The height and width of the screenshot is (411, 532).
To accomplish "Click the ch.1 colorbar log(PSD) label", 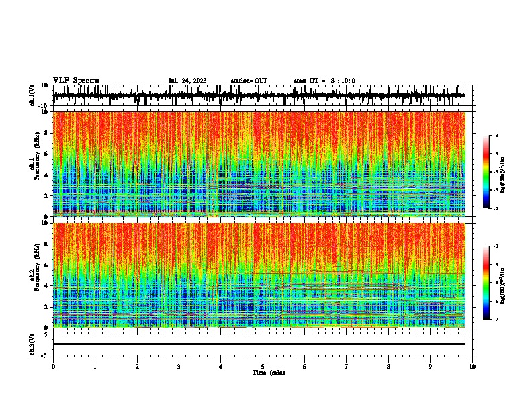I will click(x=503, y=175).
